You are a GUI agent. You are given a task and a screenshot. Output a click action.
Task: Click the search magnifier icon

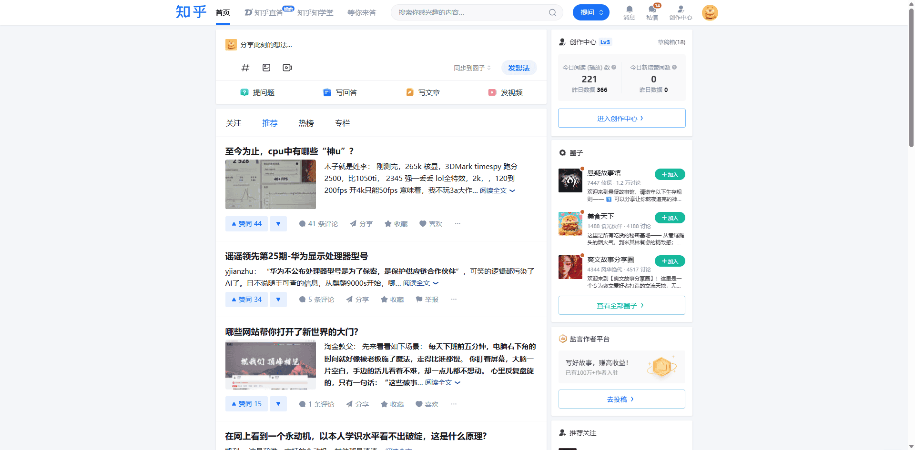point(552,13)
